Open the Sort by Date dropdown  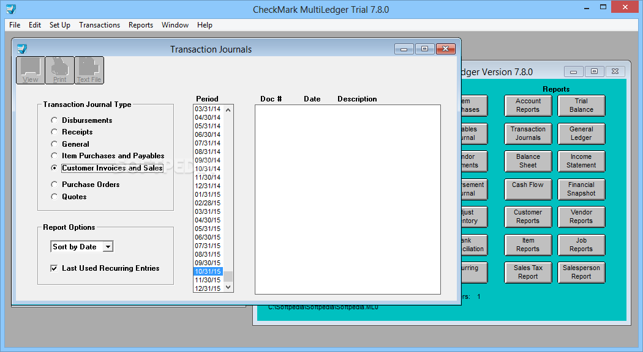coord(108,247)
